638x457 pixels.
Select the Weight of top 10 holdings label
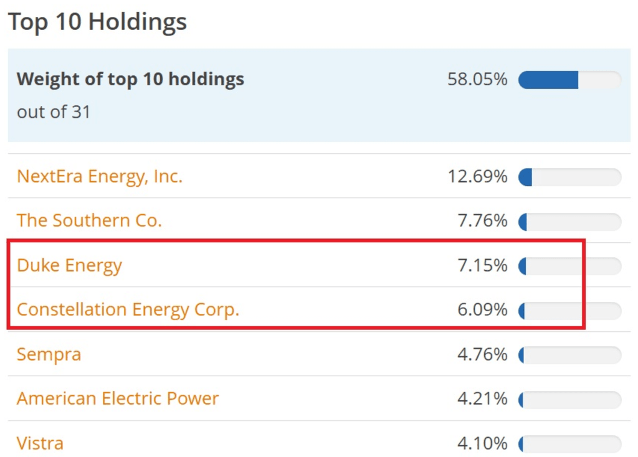coord(130,79)
